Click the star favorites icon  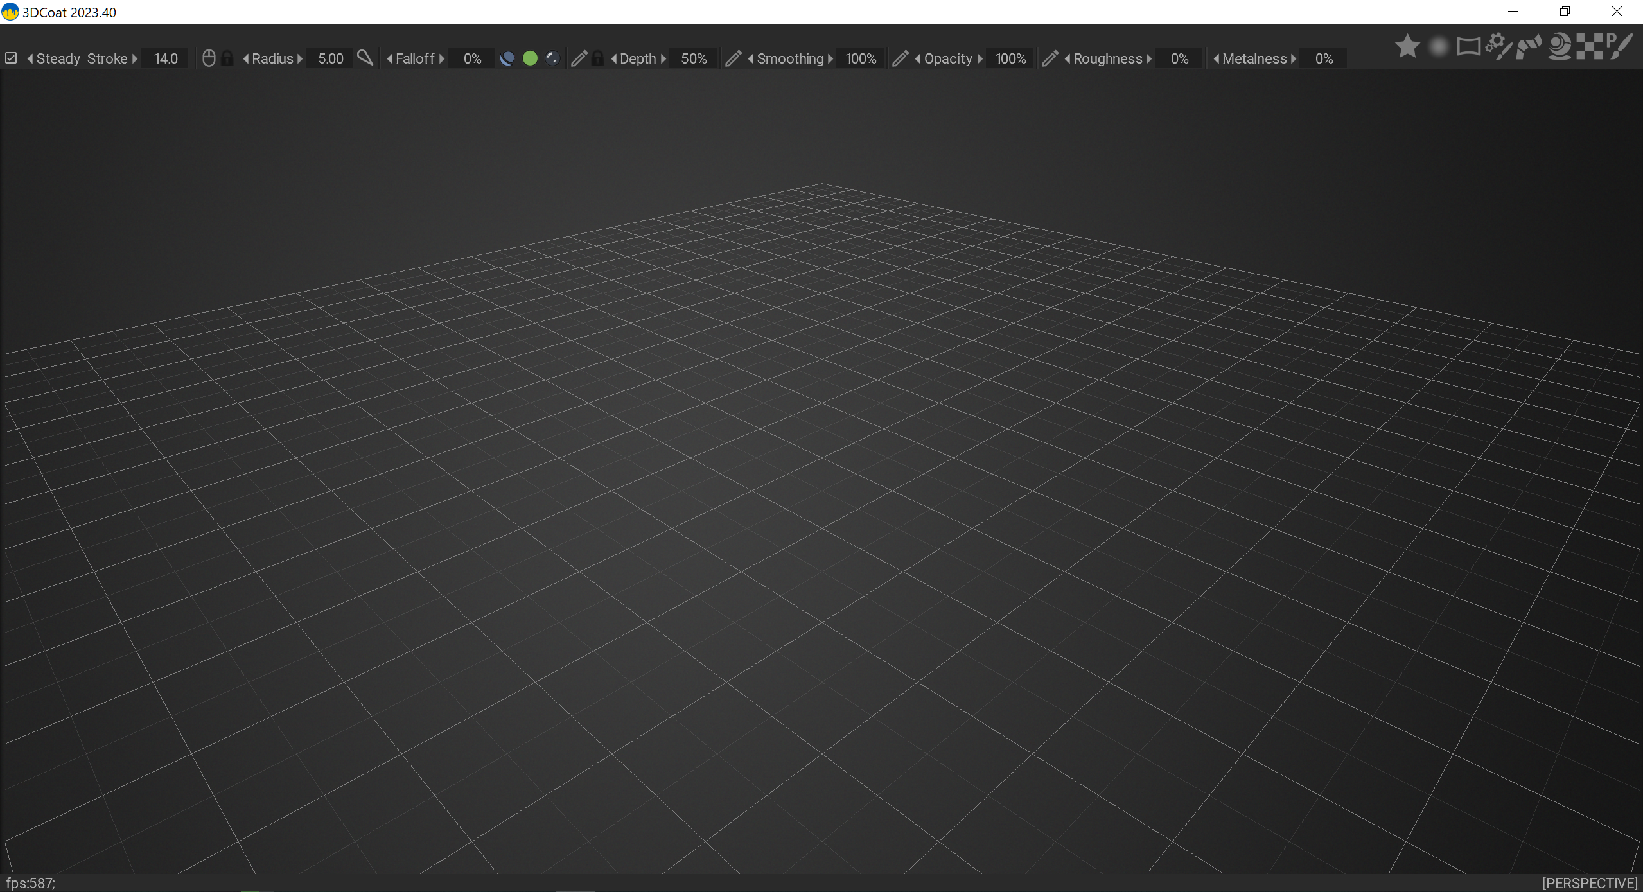point(1407,46)
